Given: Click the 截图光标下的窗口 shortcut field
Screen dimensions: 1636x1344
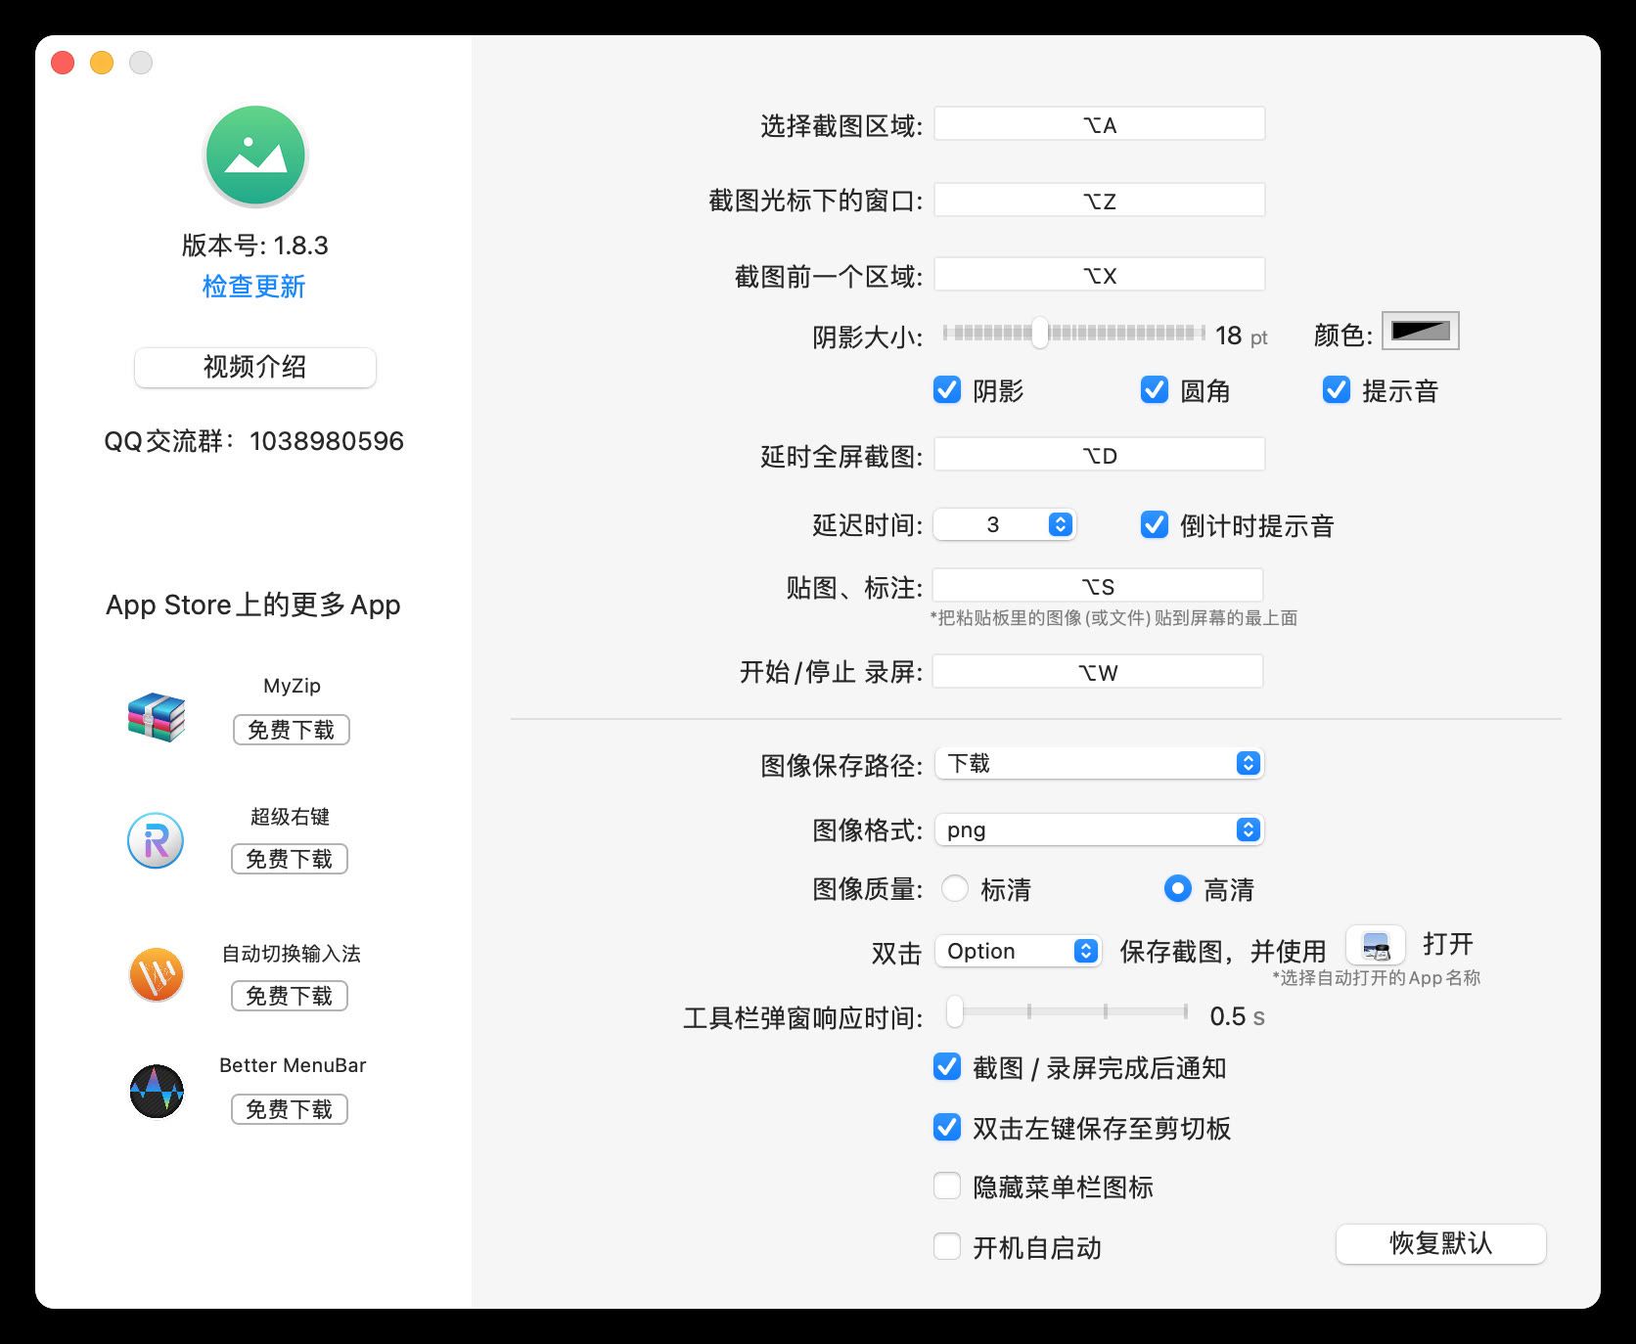Looking at the screenshot, I should click(1100, 201).
